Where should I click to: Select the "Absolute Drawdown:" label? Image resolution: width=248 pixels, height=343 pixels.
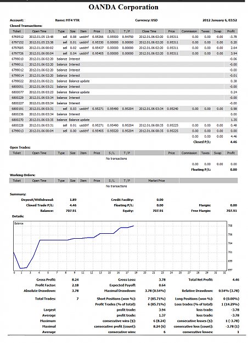(x=40, y=291)
